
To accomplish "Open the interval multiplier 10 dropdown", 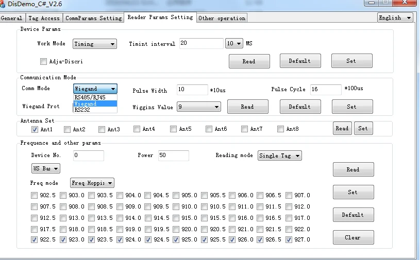I will coord(234,43).
